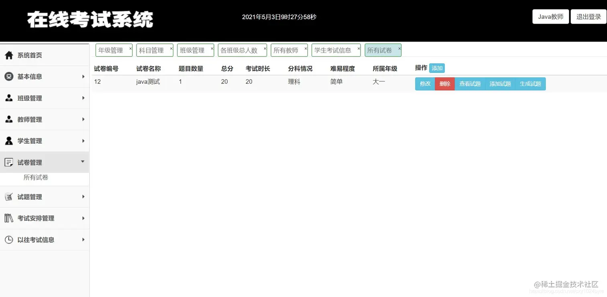Image resolution: width=607 pixels, height=297 pixels.
Task: Select 考试安排管理 in the sidebar
Action: pos(45,218)
